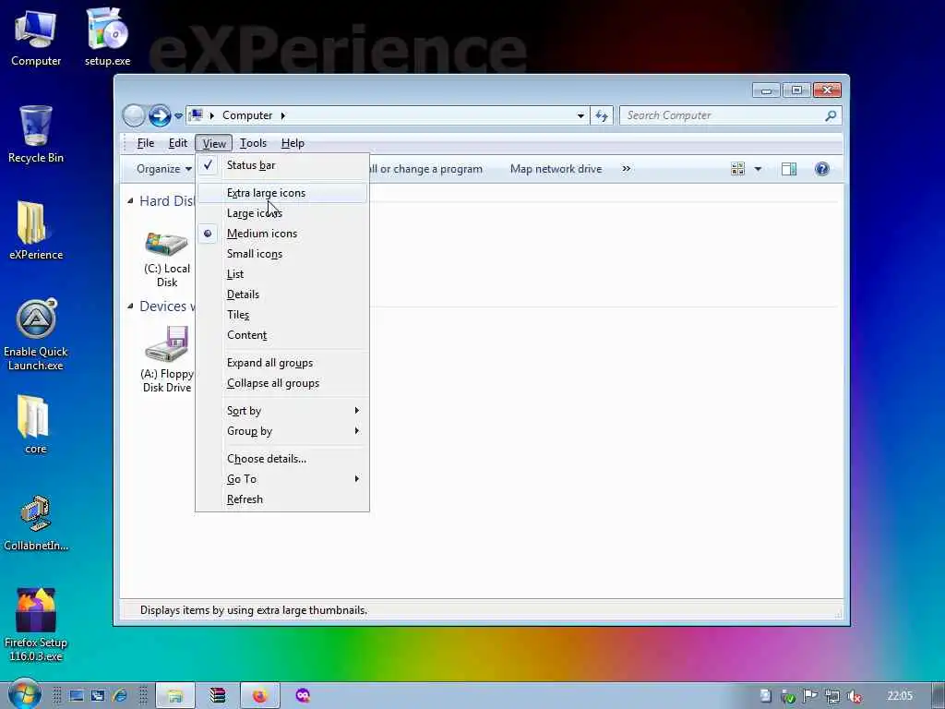Open the Help question mark icon
Viewport: 945px width, 709px height.
pyautogui.click(x=822, y=169)
